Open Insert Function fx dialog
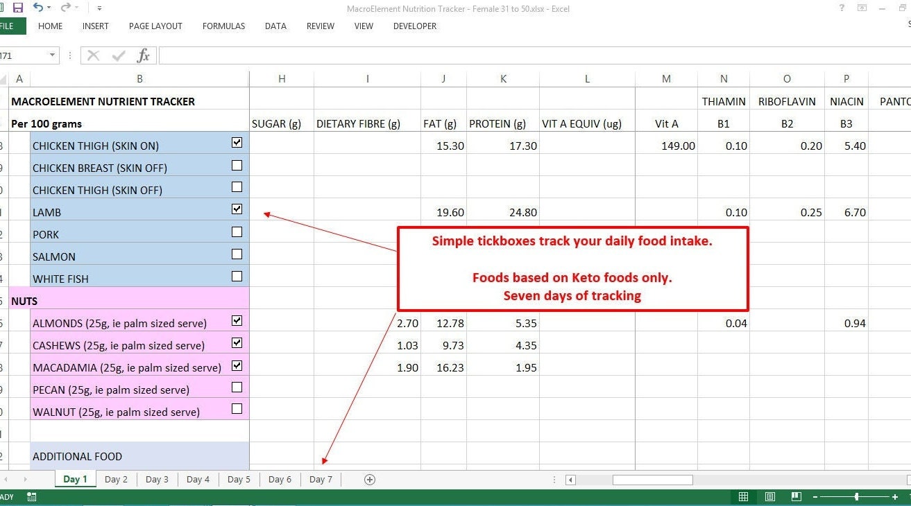Screen dimensions: 911x506 coord(143,55)
